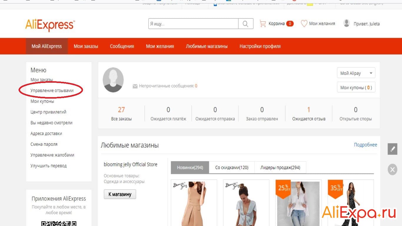Click the Ожидается отправка counter
Image resolution: width=402 pixels, height=226 pixels.
(x=215, y=114)
